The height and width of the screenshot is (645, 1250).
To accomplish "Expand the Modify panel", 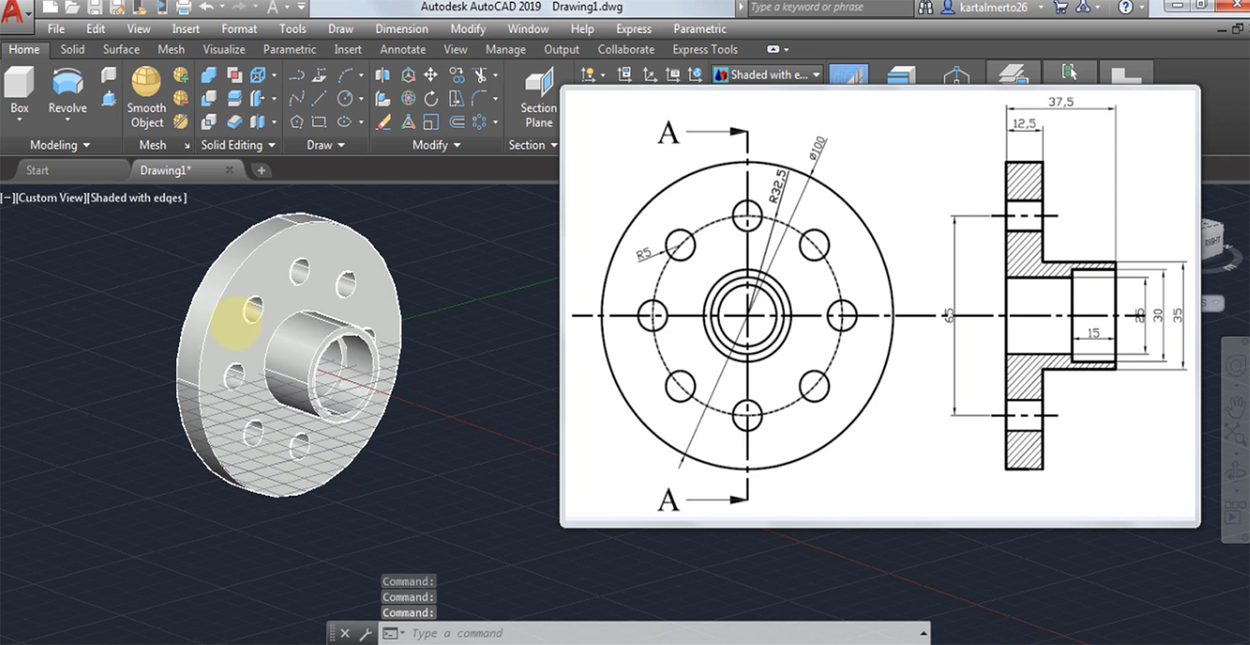I will [436, 145].
